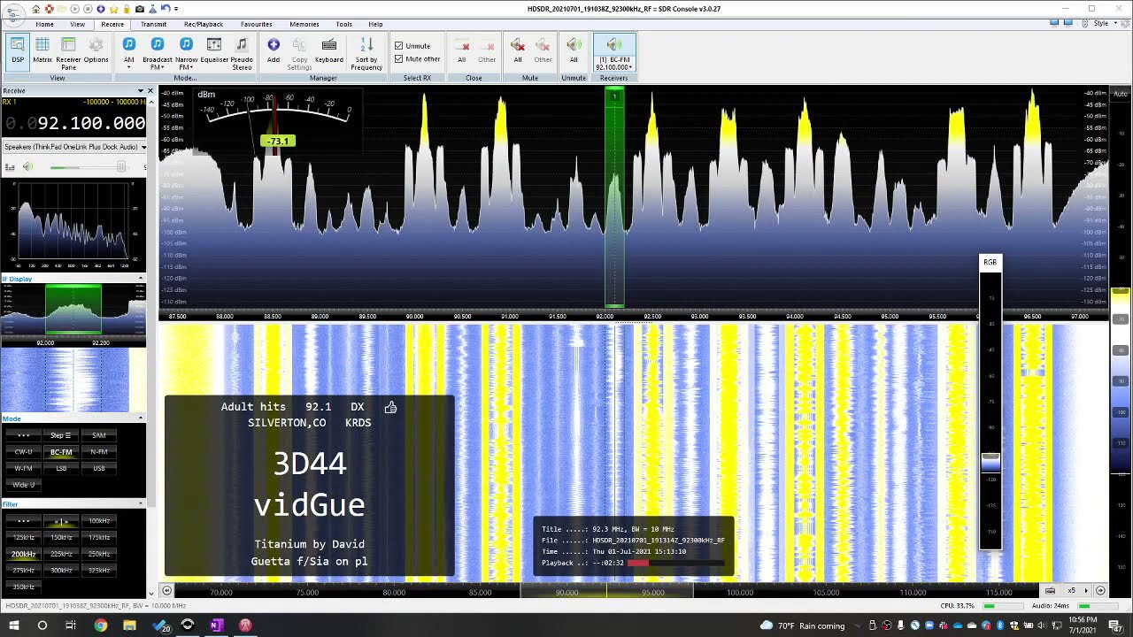Click the audio volume slider
This screenshot has width=1133, height=637.
pyautogui.click(x=89, y=167)
